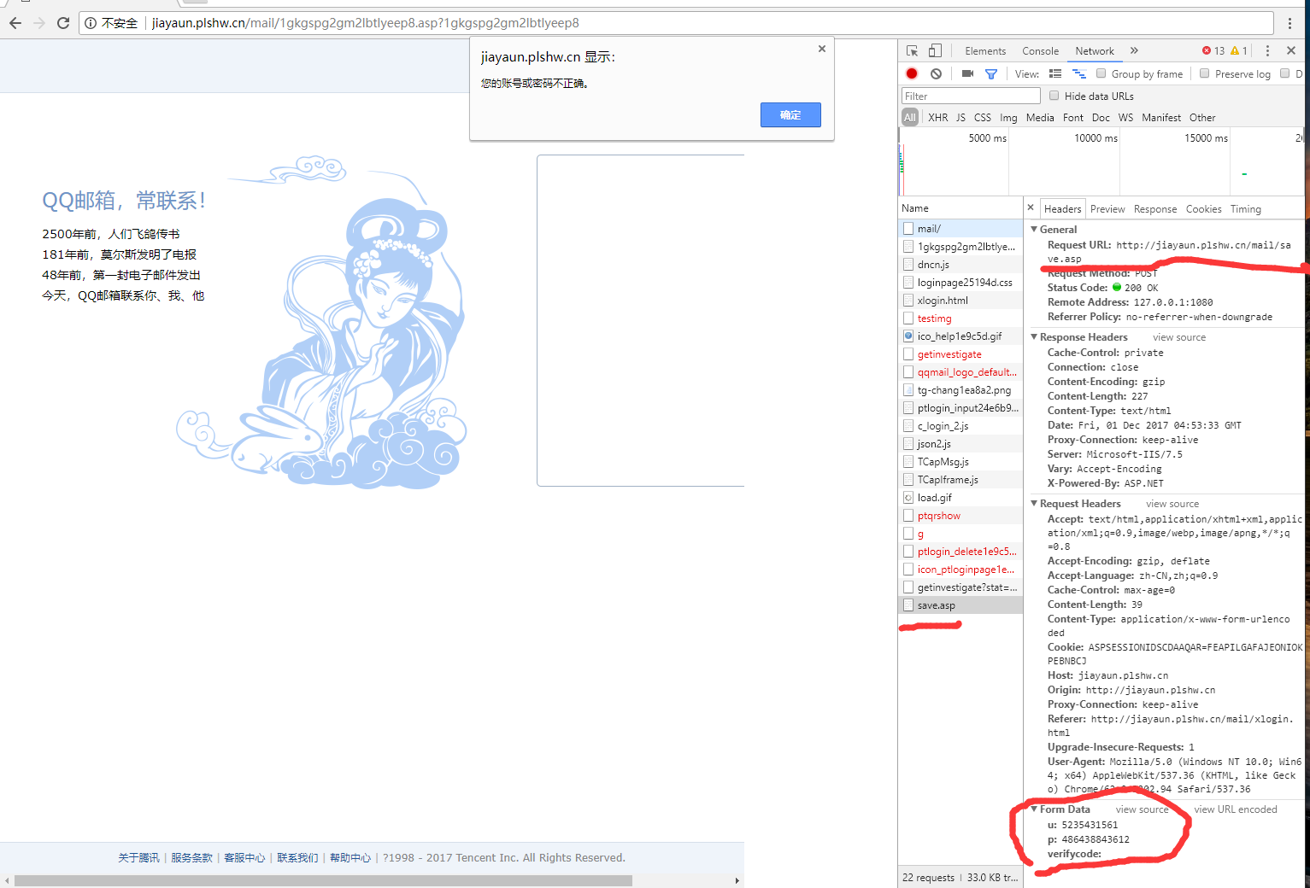
Task: Close the request details pane with the X
Action: coord(1031,207)
